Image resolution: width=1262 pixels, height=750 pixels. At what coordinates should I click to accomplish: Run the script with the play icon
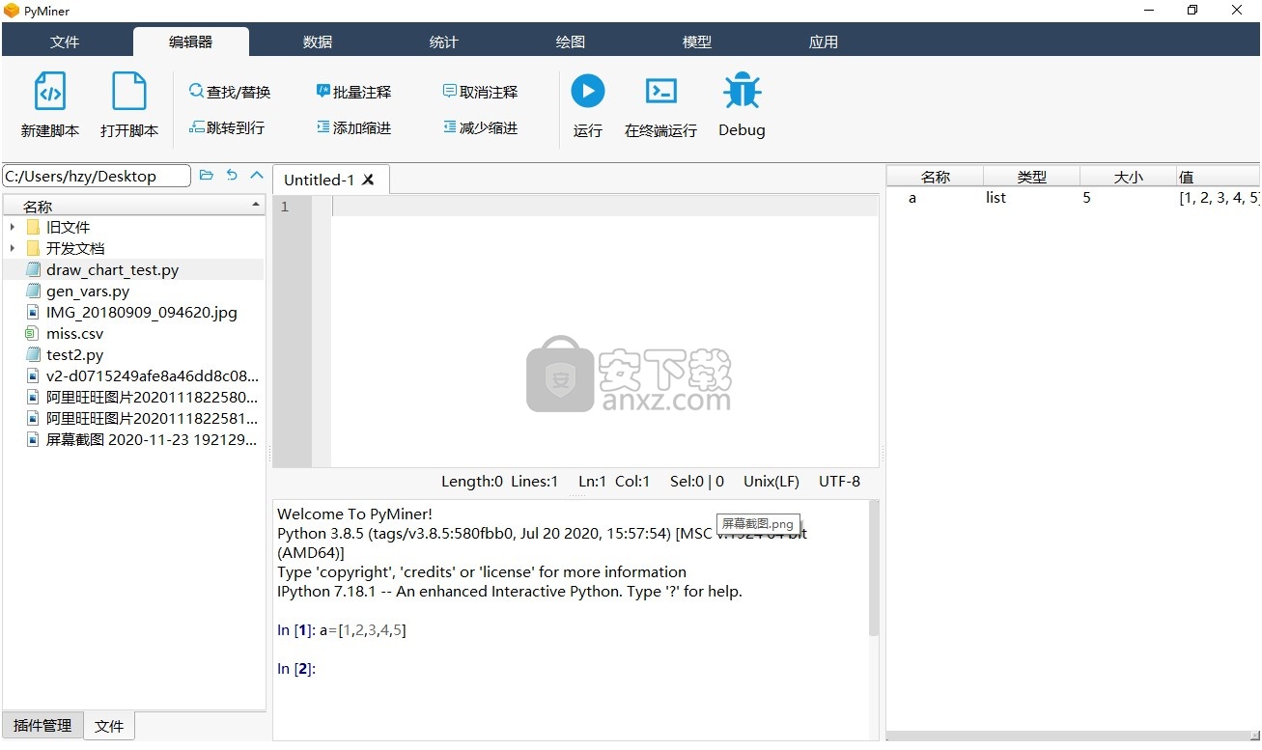[x=587, y=92]
